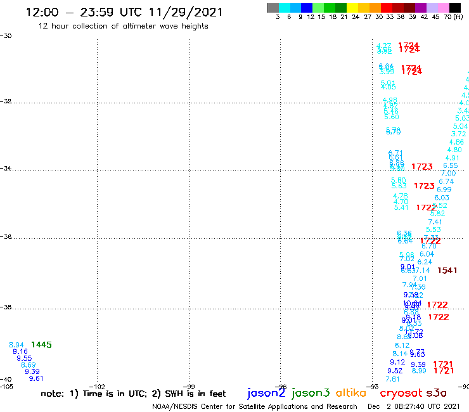Viewport: 469px width, 412px height.
Task: Click the dark blue swatch in the legend
Action: [x=307, y=8]
